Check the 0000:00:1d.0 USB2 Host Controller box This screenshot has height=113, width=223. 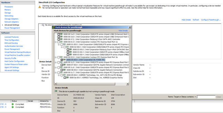tap(59, 37)
